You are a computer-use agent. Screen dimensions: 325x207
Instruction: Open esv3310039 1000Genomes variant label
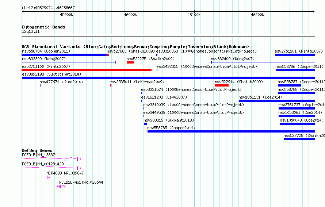[x=194, y=105]
